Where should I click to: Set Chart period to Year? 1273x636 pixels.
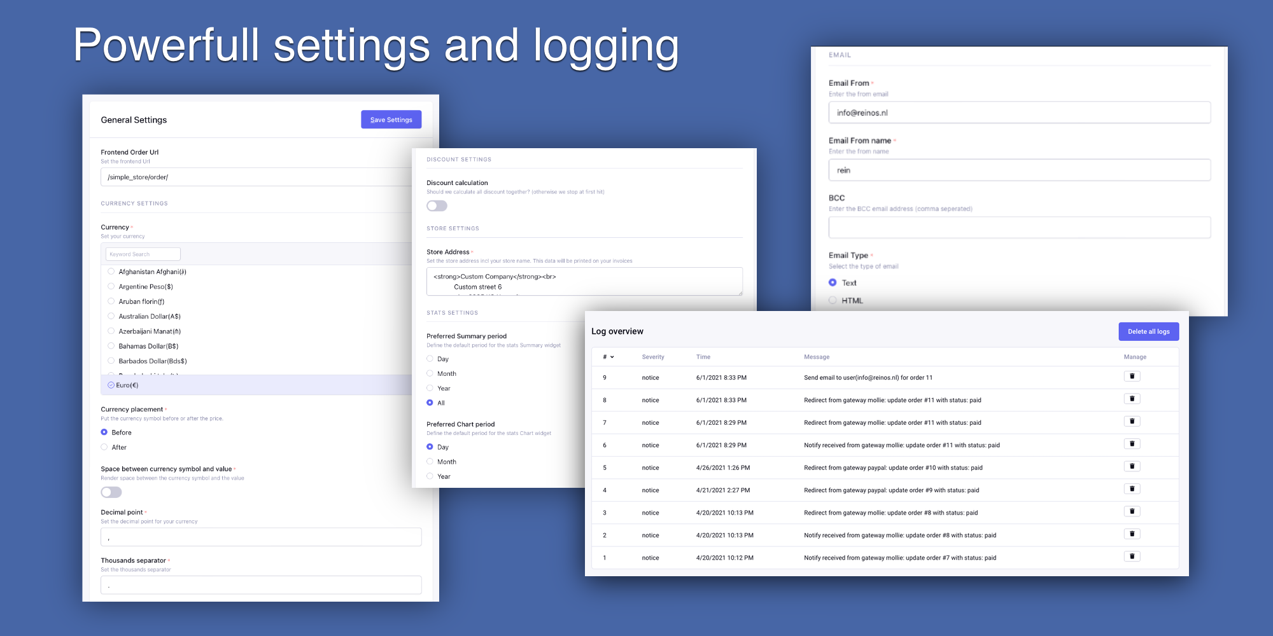pos(430,476)
